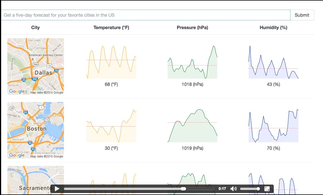Click the Temperature (°F) column header
The image size is (323, 195).
click(111, 27)
